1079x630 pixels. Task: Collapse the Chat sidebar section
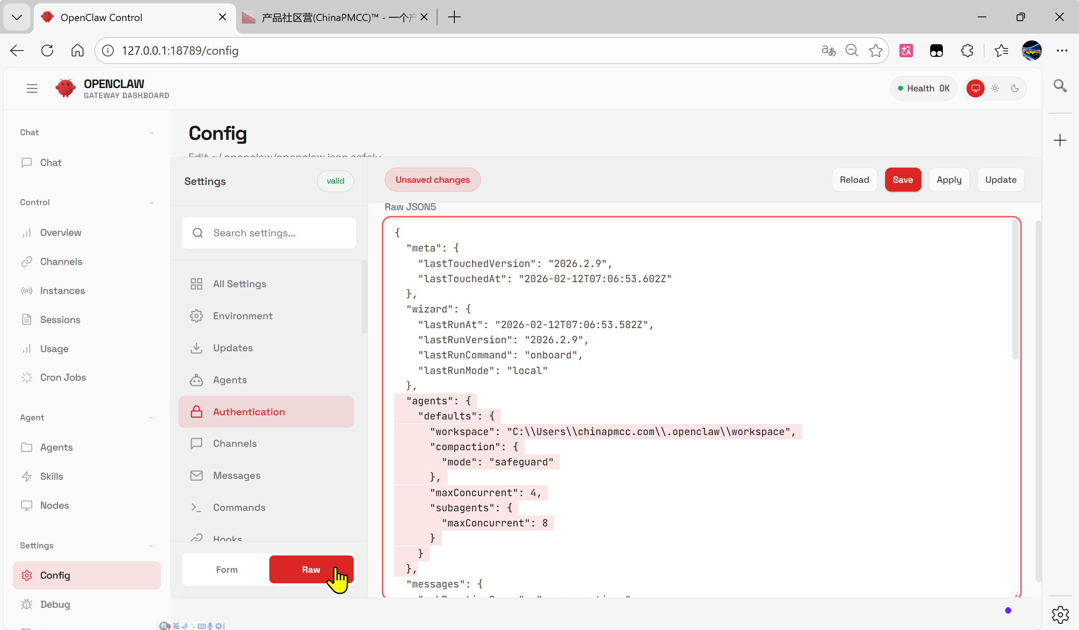pos(151,133)
